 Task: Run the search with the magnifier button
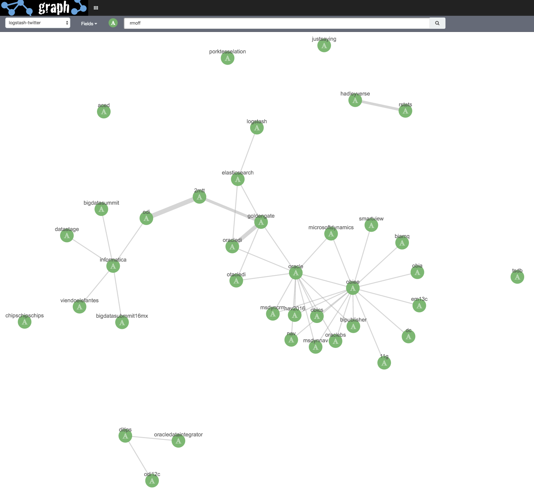pyautogui.click(x=437, y=23)
